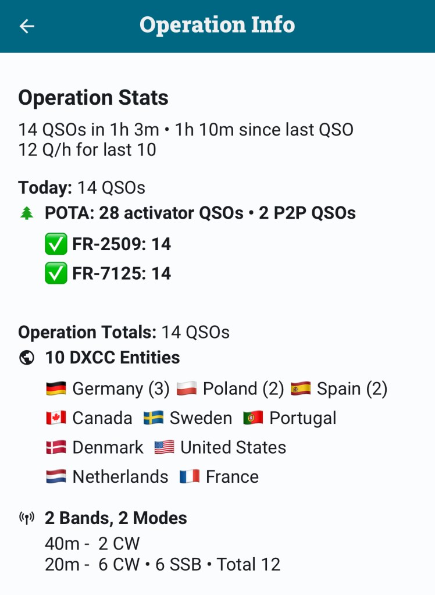The width and height of the screenshot is (435, 595).
Task: Click the DXCC globe icon
Action: click(27, 358)
